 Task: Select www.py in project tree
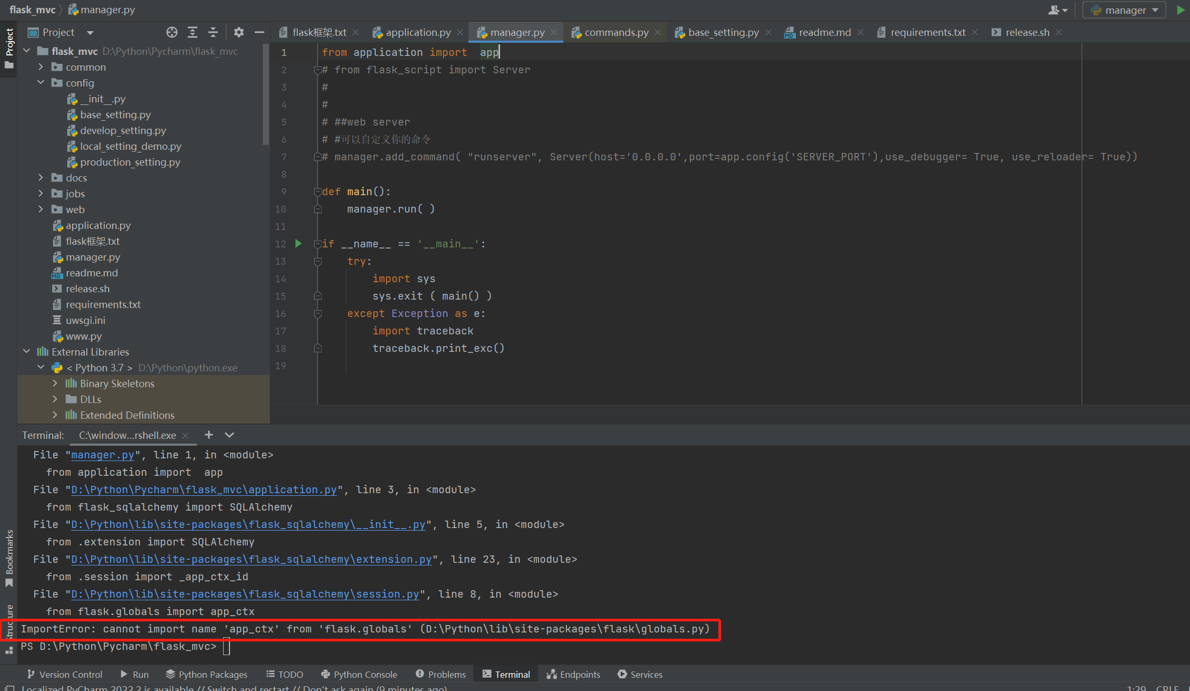click(84, 336)
